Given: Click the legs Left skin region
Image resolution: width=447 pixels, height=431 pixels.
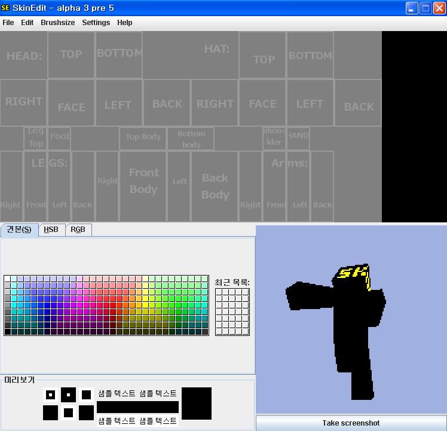Looking at the screenshot, I should pos(59,187).
